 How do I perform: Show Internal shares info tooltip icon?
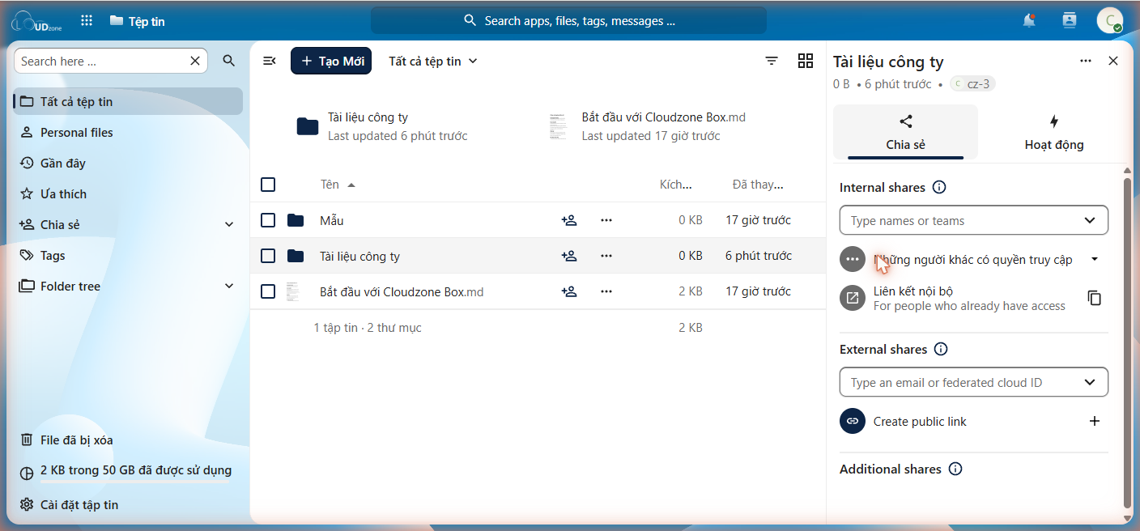939,187
